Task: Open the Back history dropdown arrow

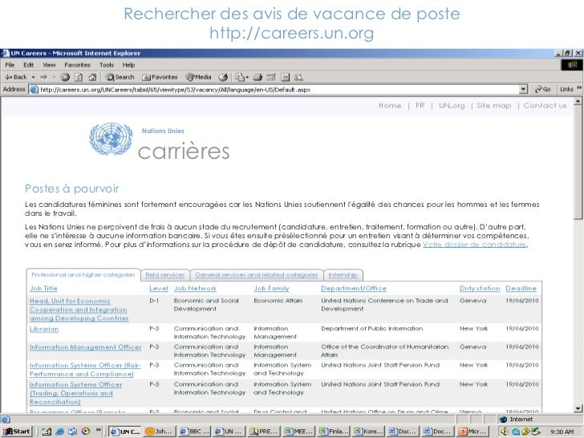Action: 33,77
